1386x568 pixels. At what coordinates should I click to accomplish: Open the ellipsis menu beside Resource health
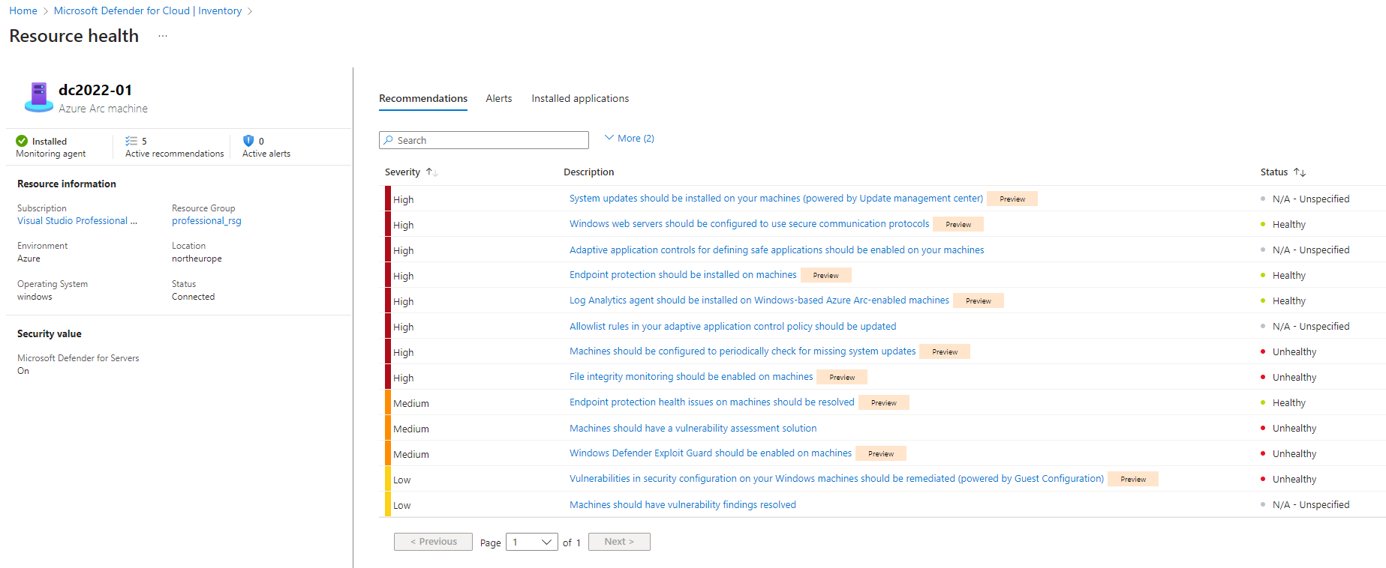pyautogui.click(x=163, y=36)
